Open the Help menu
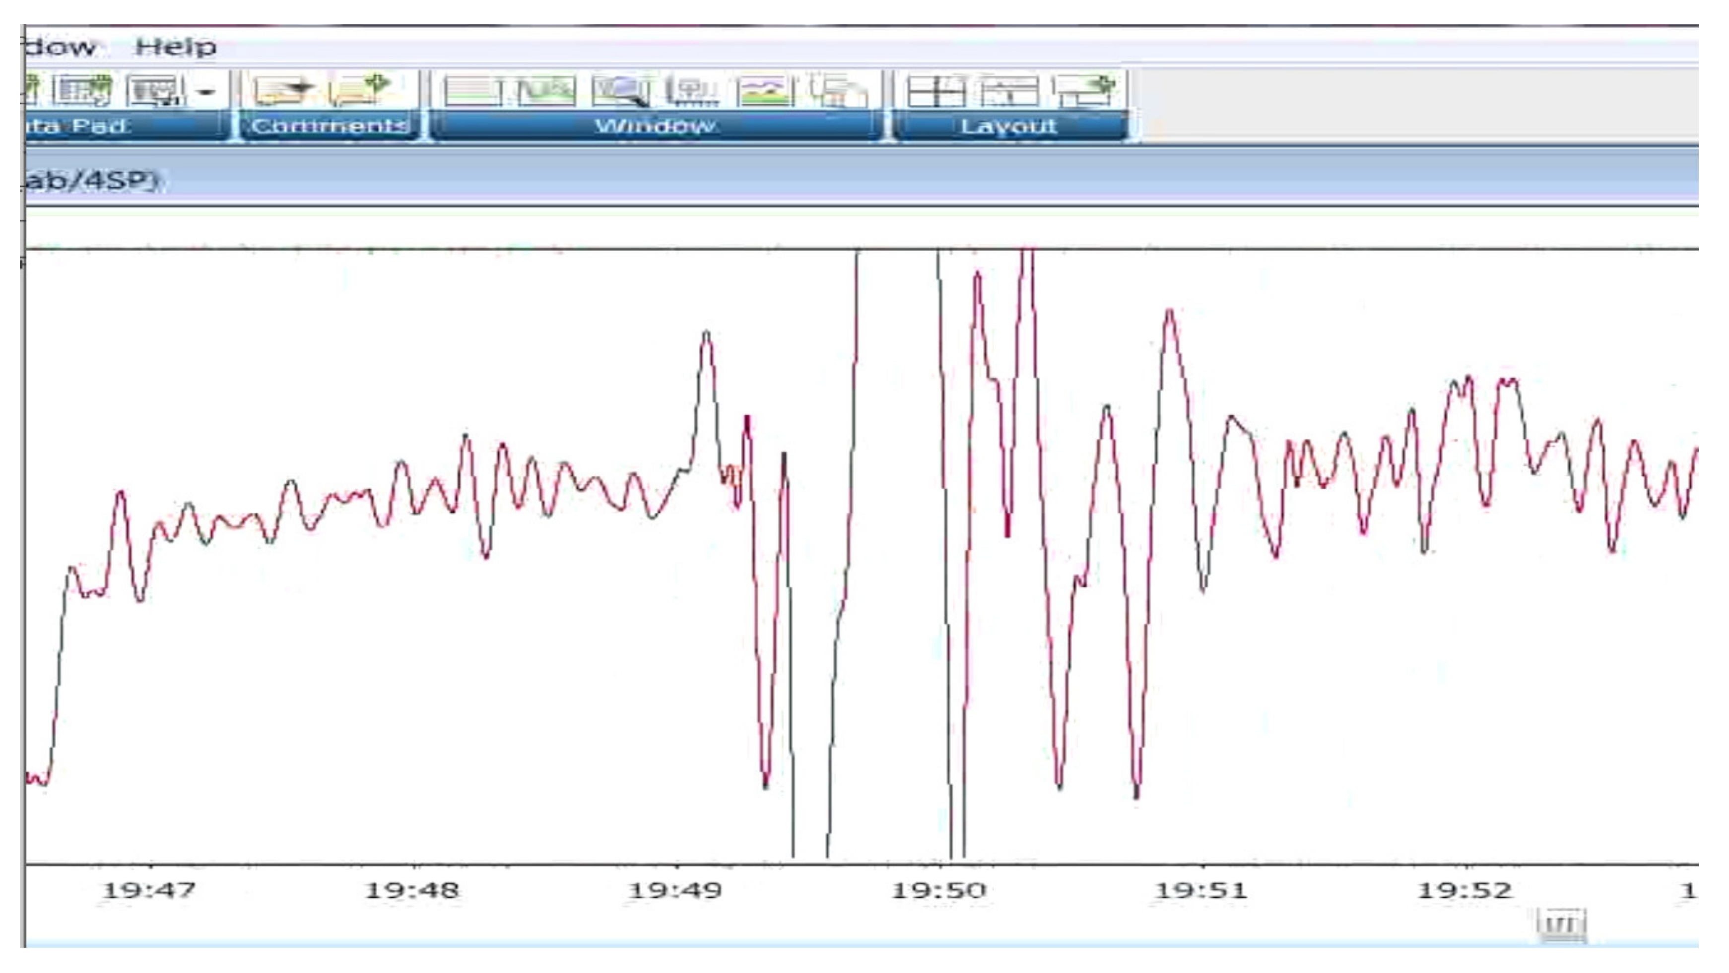1729x973 pixels. click(175, 47)
